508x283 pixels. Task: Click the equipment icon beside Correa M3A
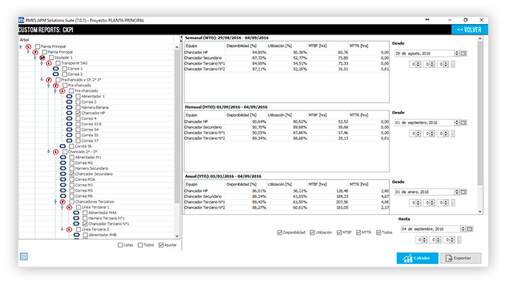tap(63, 179)
